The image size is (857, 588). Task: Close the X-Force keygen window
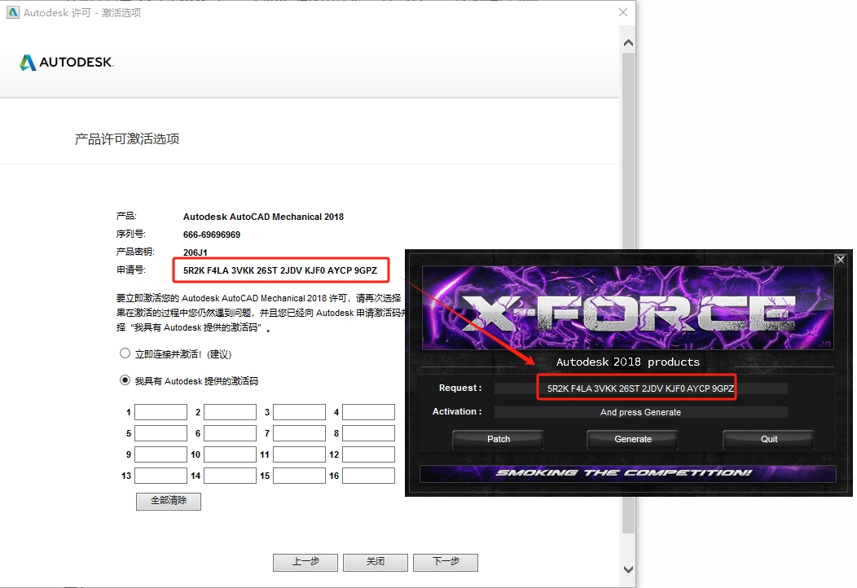pyautogui.click(x=841, y=260)
